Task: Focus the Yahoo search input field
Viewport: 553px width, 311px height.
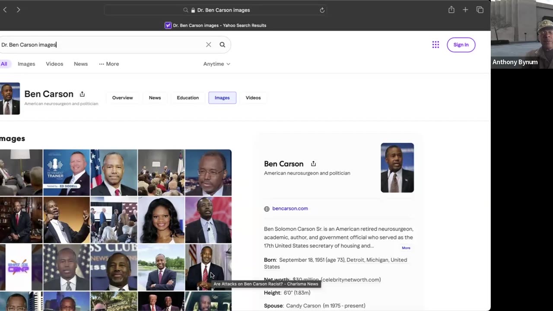Action: pos(102,44)
